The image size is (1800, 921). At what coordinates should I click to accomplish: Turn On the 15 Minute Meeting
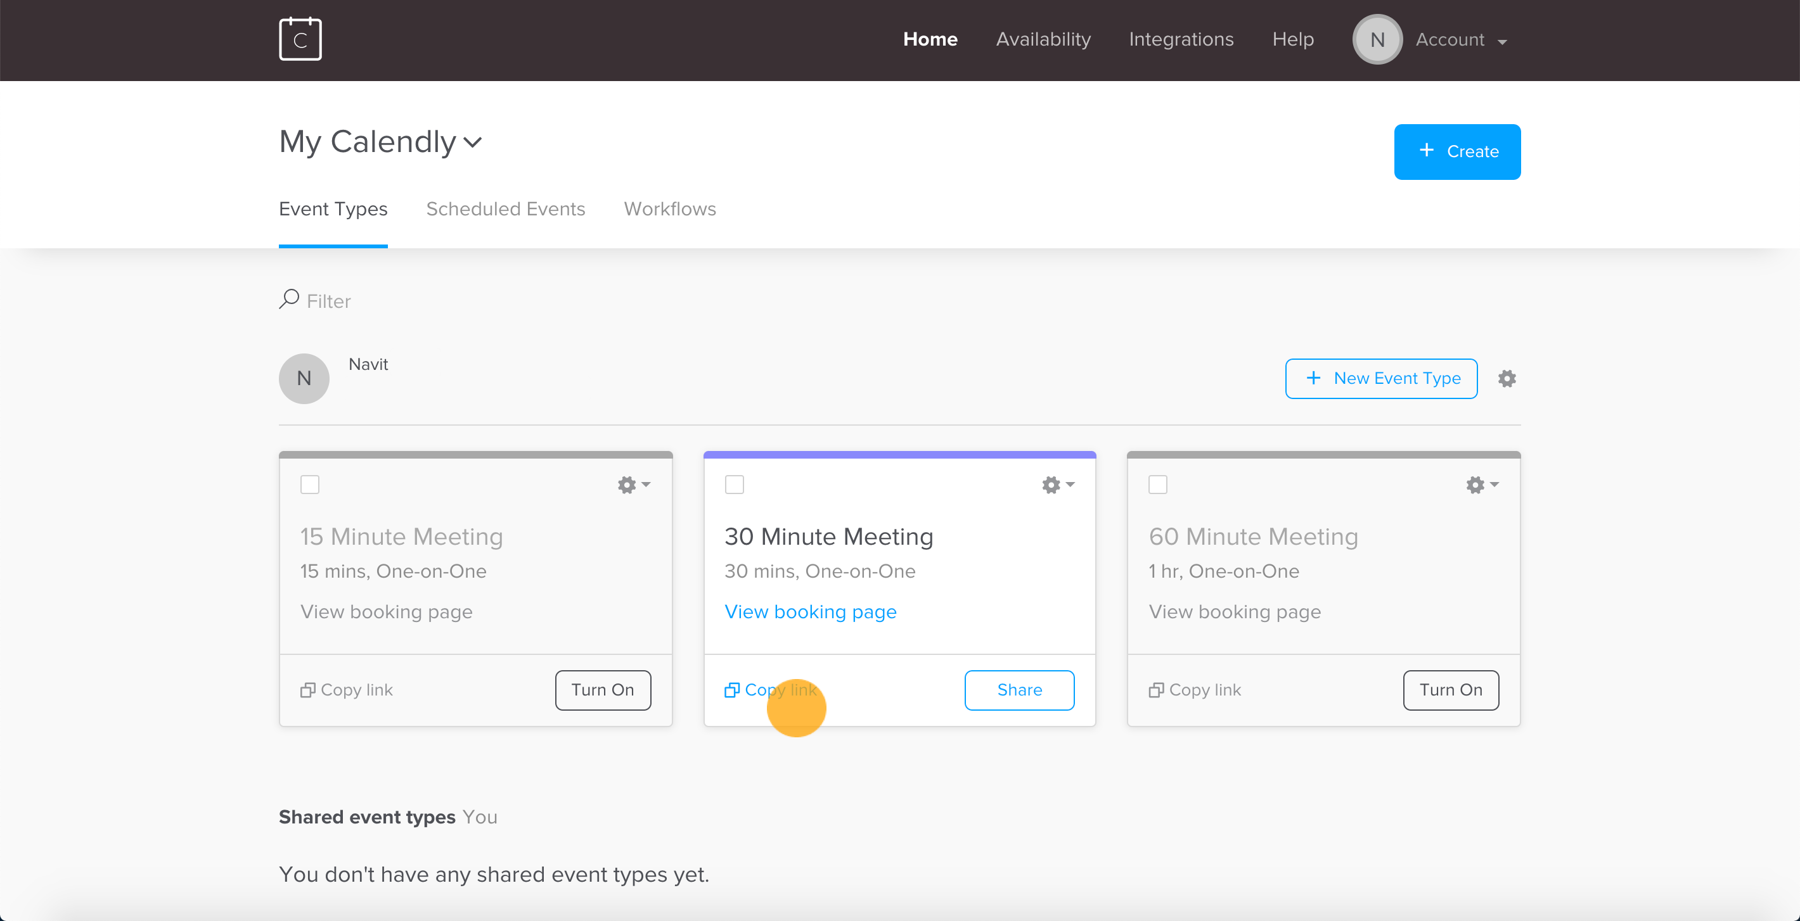pyautogui.click(x=603, y=690)
